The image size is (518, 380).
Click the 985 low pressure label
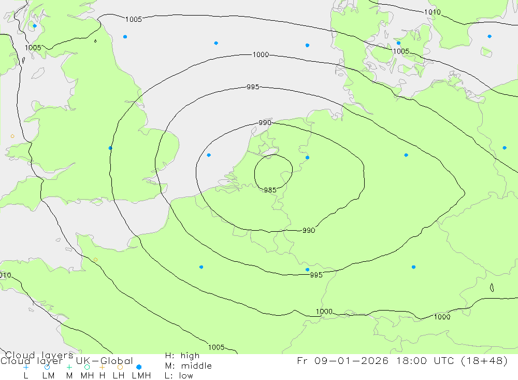tap(270, 190)
